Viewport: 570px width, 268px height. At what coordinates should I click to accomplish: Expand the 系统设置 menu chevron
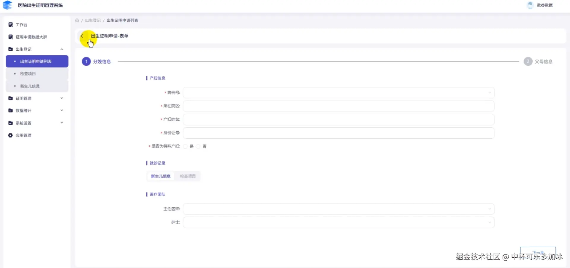(62, 123)
